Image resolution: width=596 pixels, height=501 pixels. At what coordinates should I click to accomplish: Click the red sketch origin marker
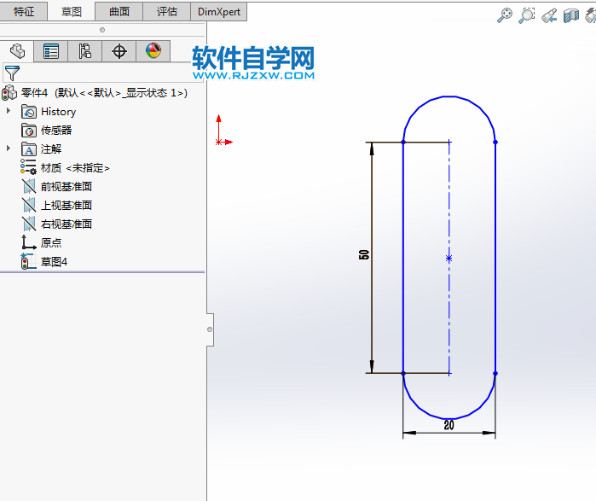pyautogui.click(x=218, y=142)
